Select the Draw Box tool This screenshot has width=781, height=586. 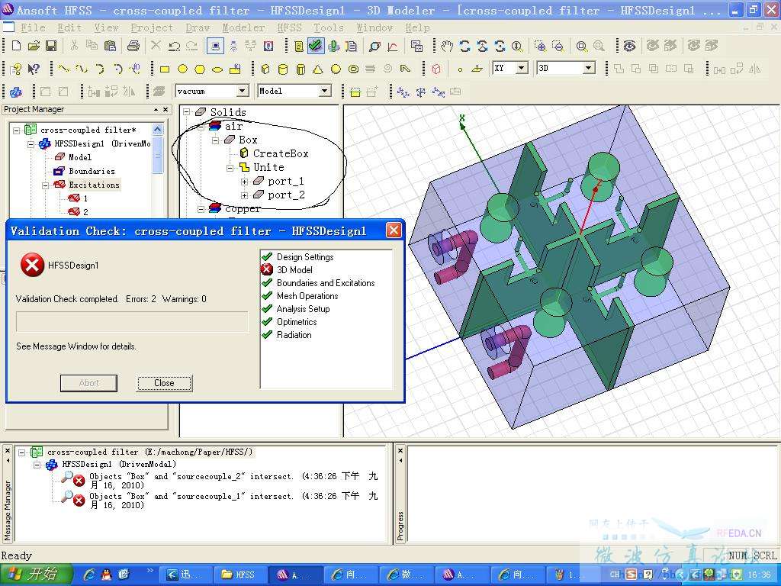(x=265, y=69)
